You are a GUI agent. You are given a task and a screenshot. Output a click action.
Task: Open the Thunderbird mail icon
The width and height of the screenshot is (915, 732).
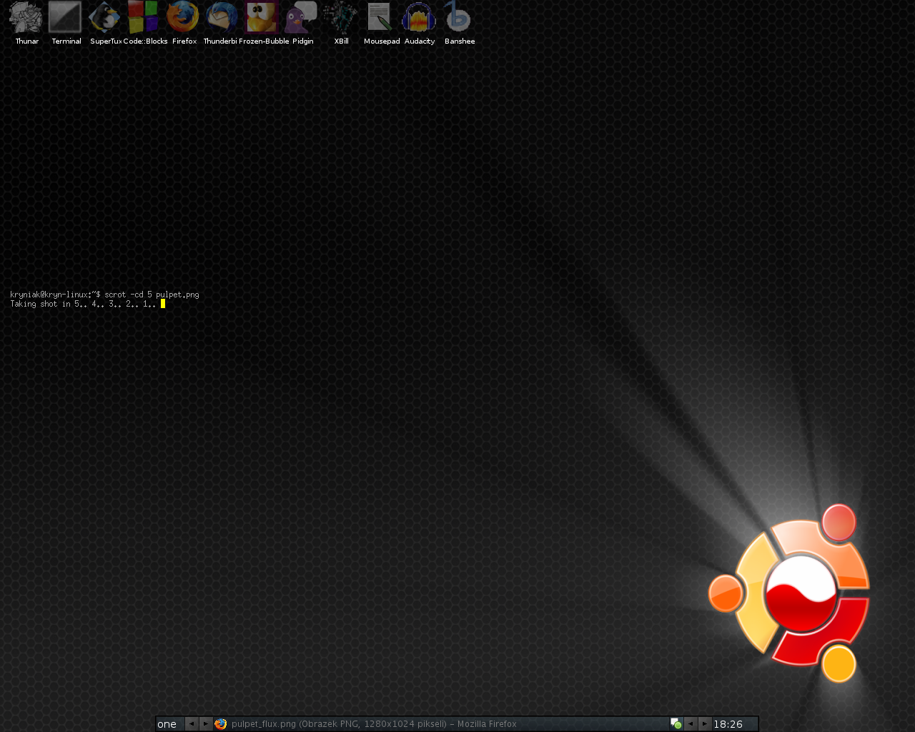[222, 18]
